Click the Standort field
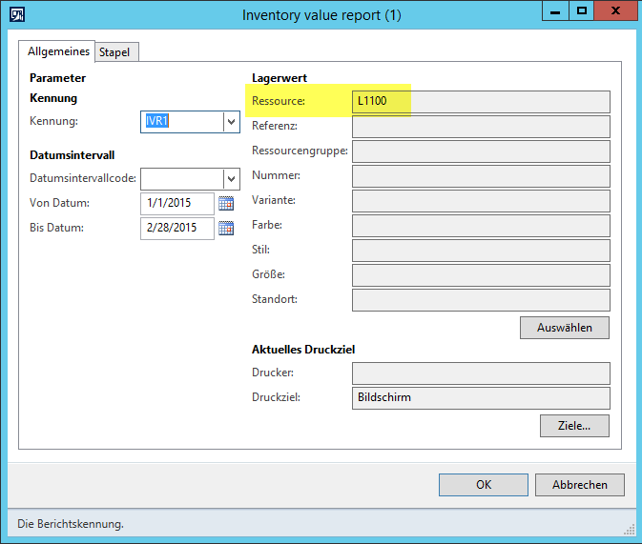This screenshot has height=544, width=642. [480, 299]
